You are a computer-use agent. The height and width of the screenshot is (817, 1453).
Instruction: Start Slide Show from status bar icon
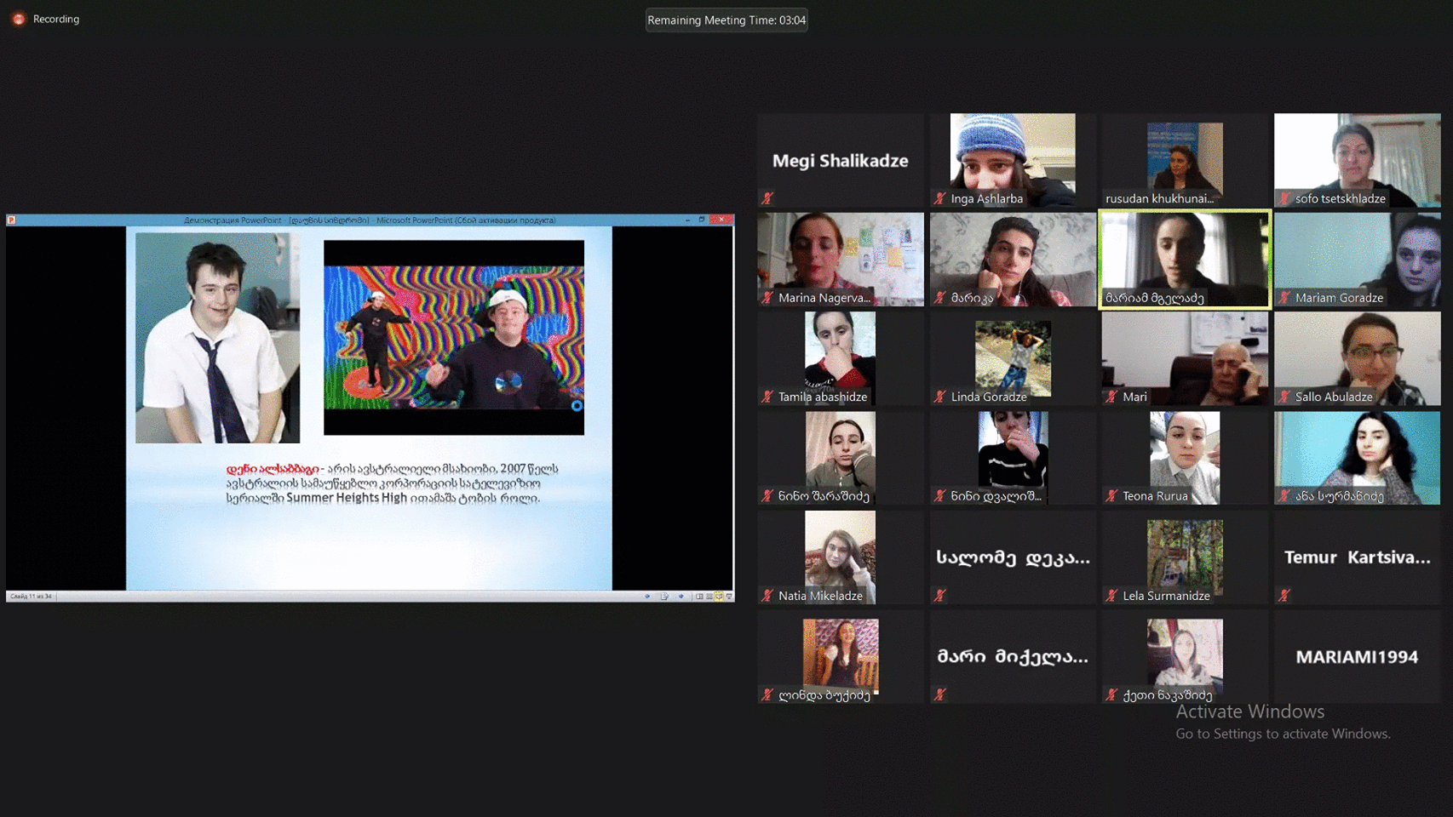(729, 597)
